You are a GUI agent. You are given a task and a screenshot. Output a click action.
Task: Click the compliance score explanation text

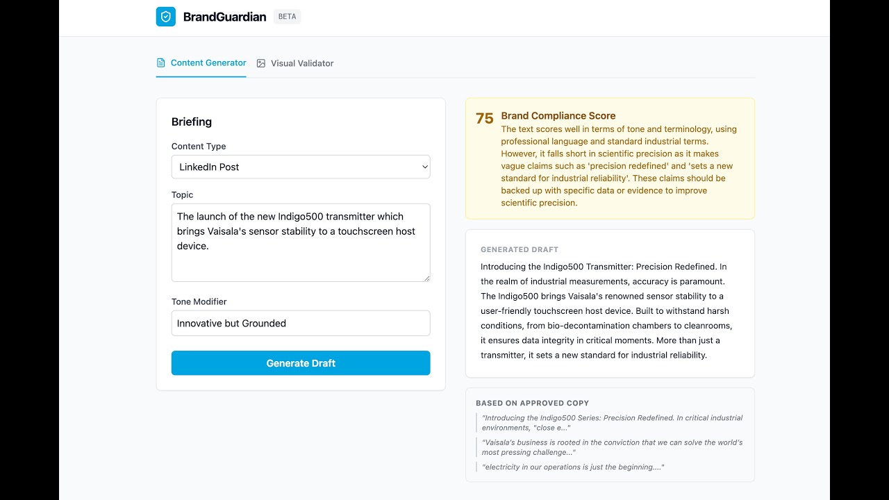point(619,166)
